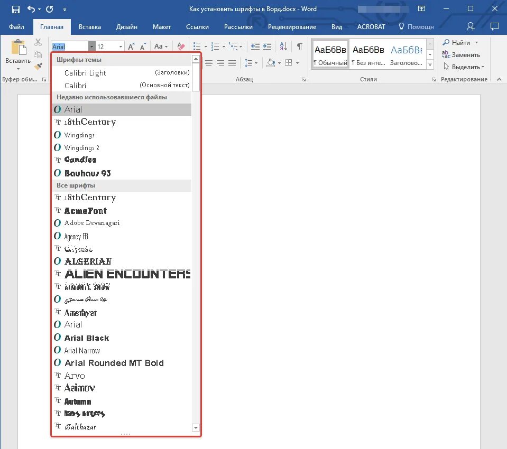The height and width of the screenshot is (449, 507).
Task: Select the Arial Black font
Action: 122,338
